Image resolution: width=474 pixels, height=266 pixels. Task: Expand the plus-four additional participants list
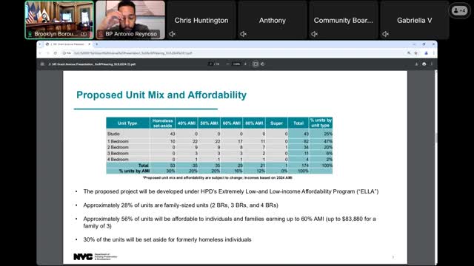(x=459, y=11)
